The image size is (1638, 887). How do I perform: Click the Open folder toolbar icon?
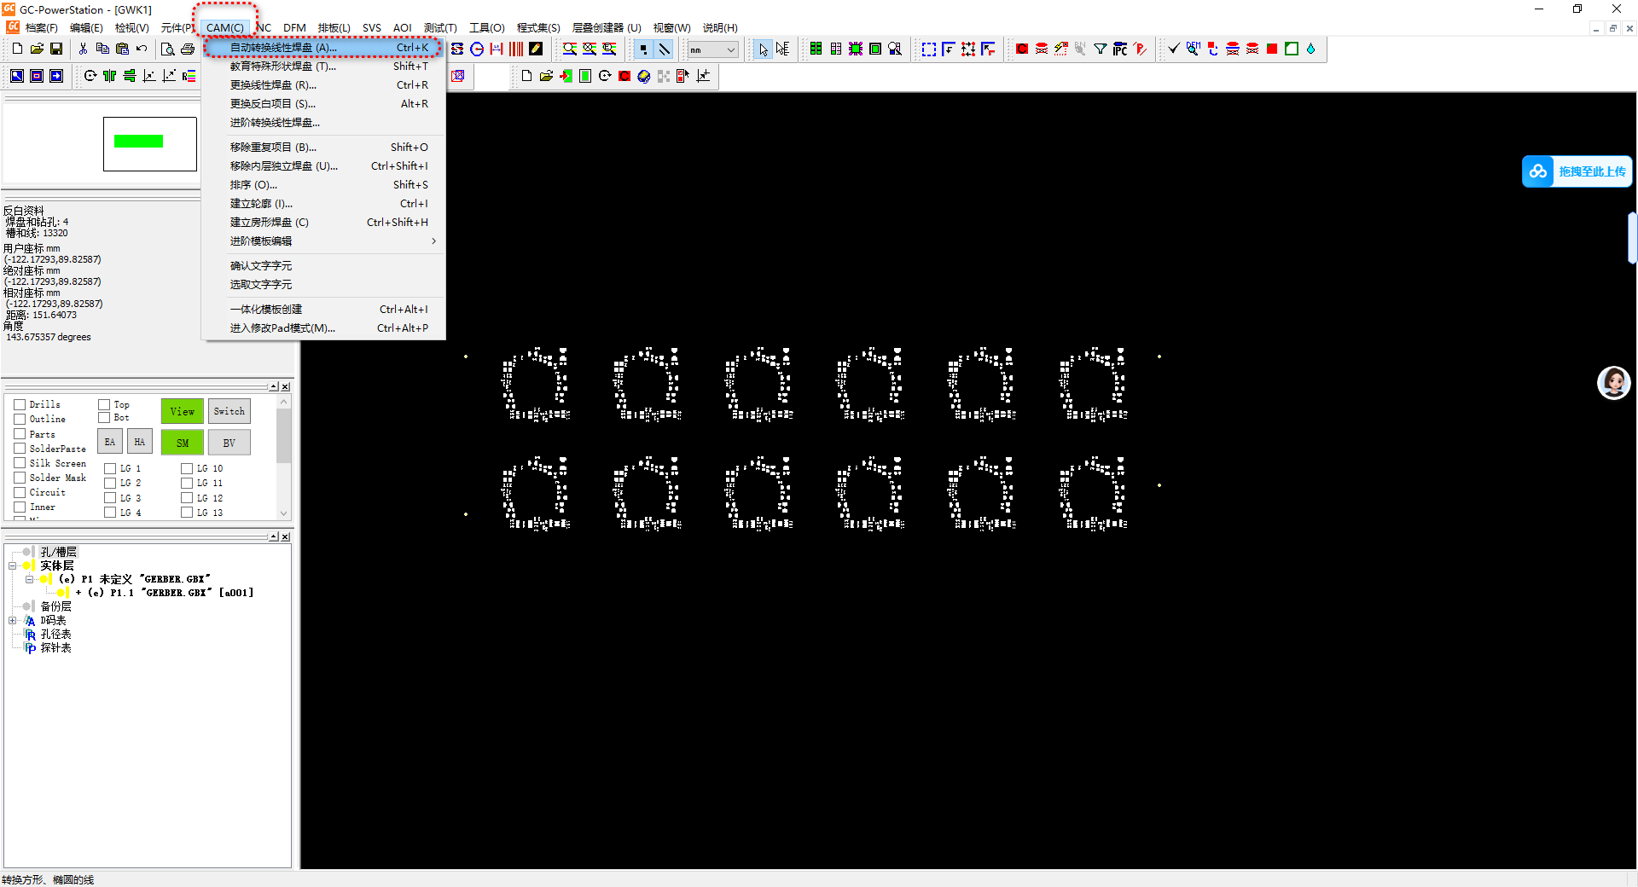37,49
